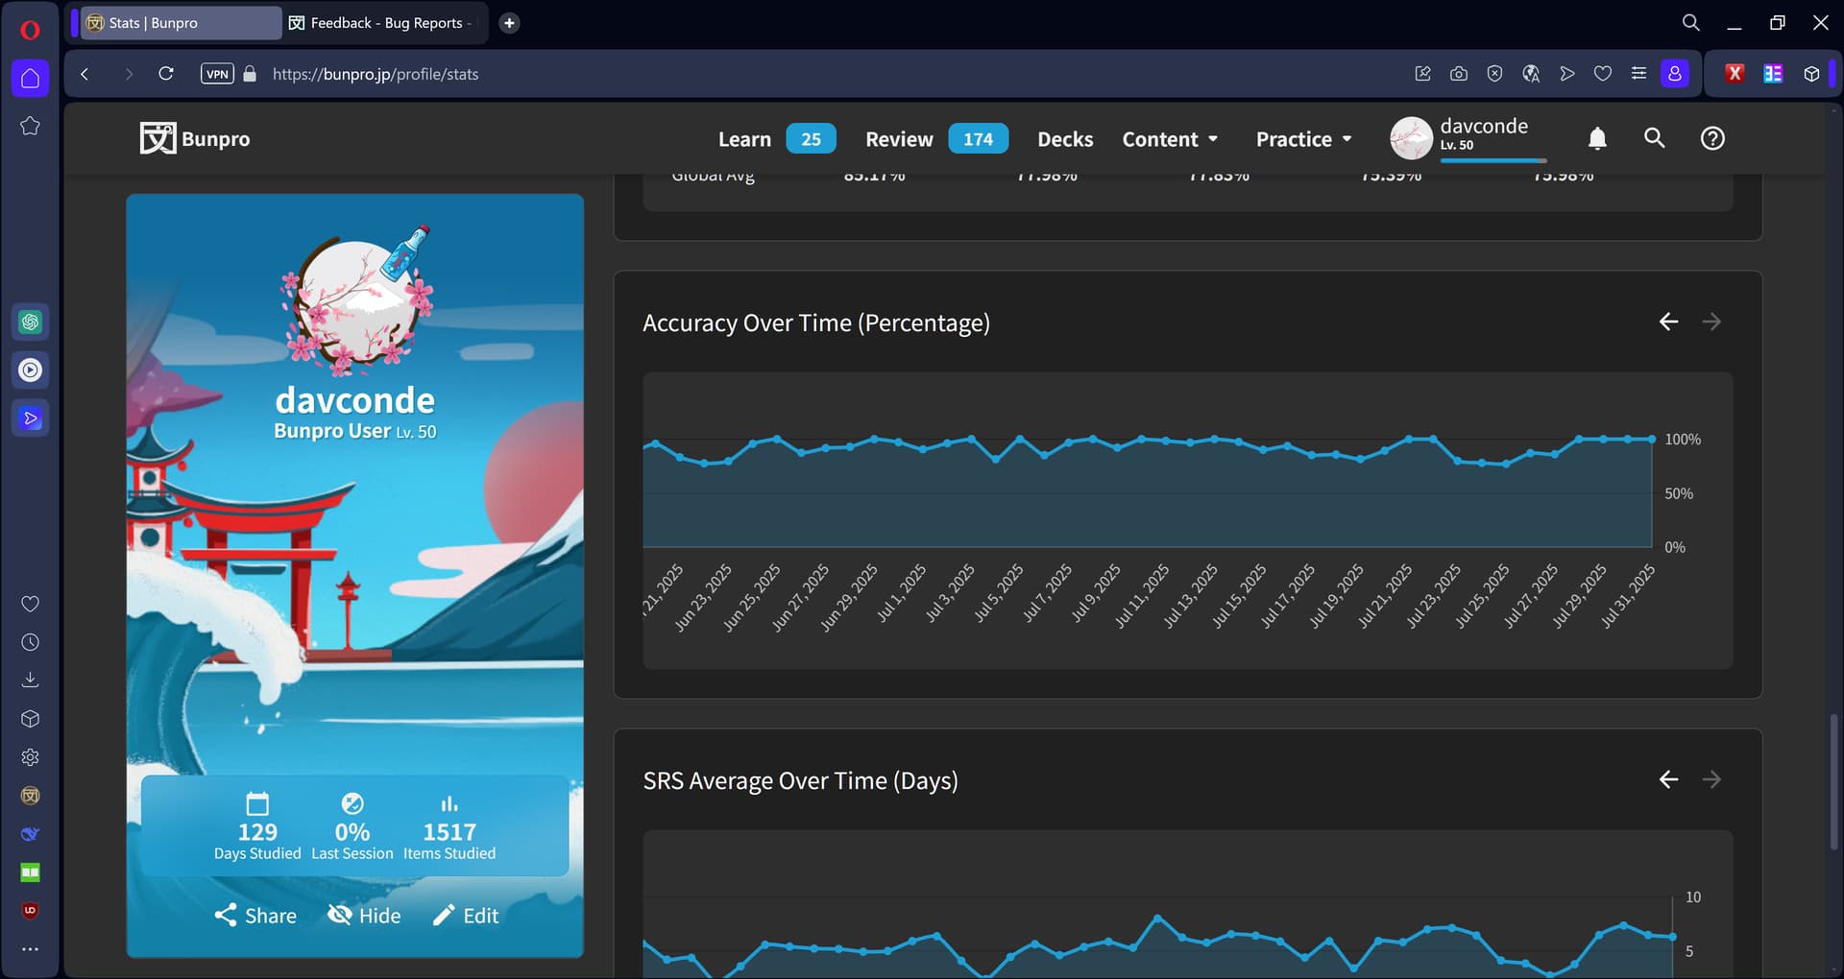
Task: Click the red X extension icon
Action: click(1735, 74)
